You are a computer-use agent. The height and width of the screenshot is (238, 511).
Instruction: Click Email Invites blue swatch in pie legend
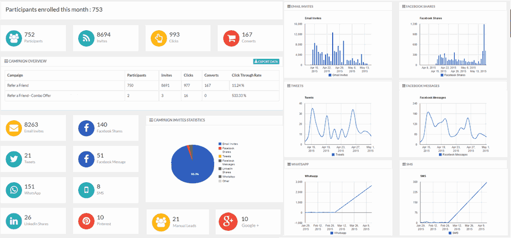220,144
